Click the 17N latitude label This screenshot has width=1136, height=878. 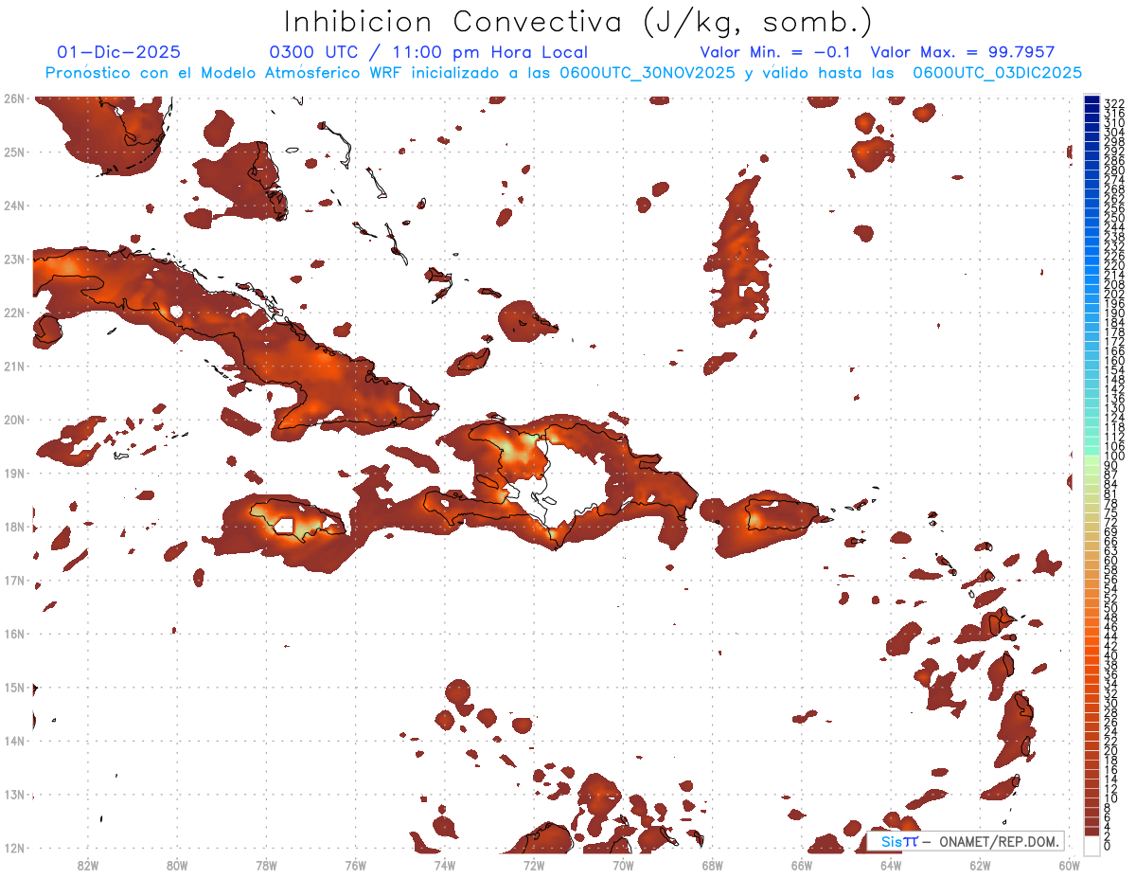[x=13, y=580]
